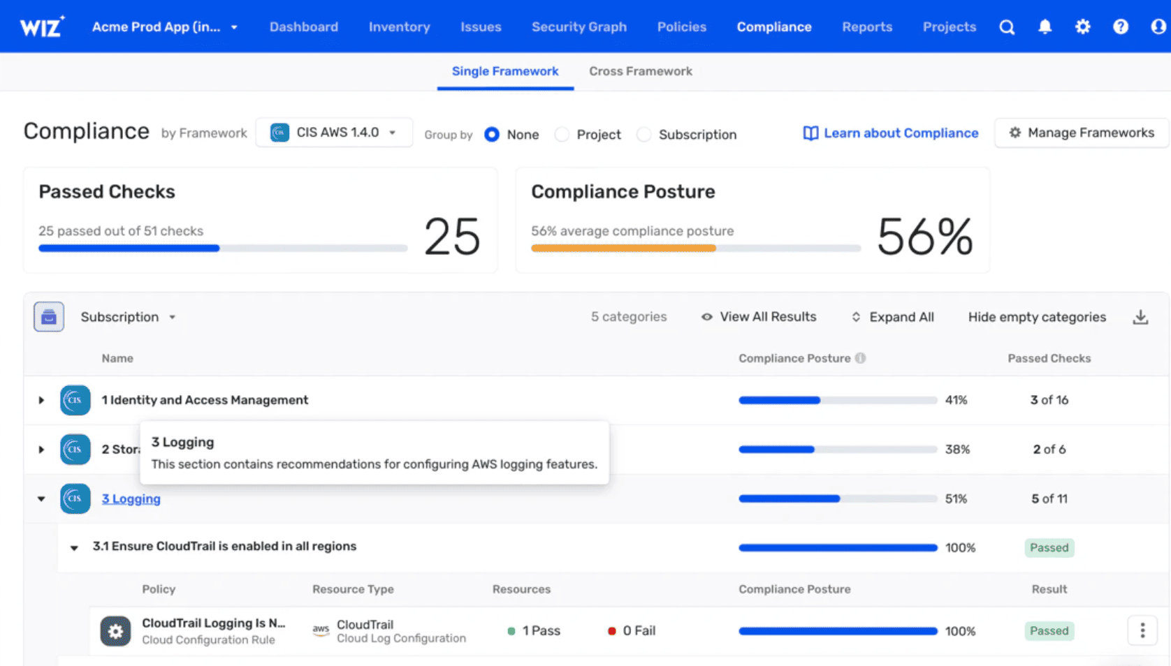The width and height of the screenshot is (1171, 666).
Task: Click the orange Compliance Posture progress bar
Action: pos(695,248)
